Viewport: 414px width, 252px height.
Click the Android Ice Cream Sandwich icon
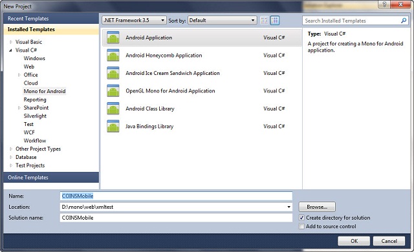coord(113,73)
